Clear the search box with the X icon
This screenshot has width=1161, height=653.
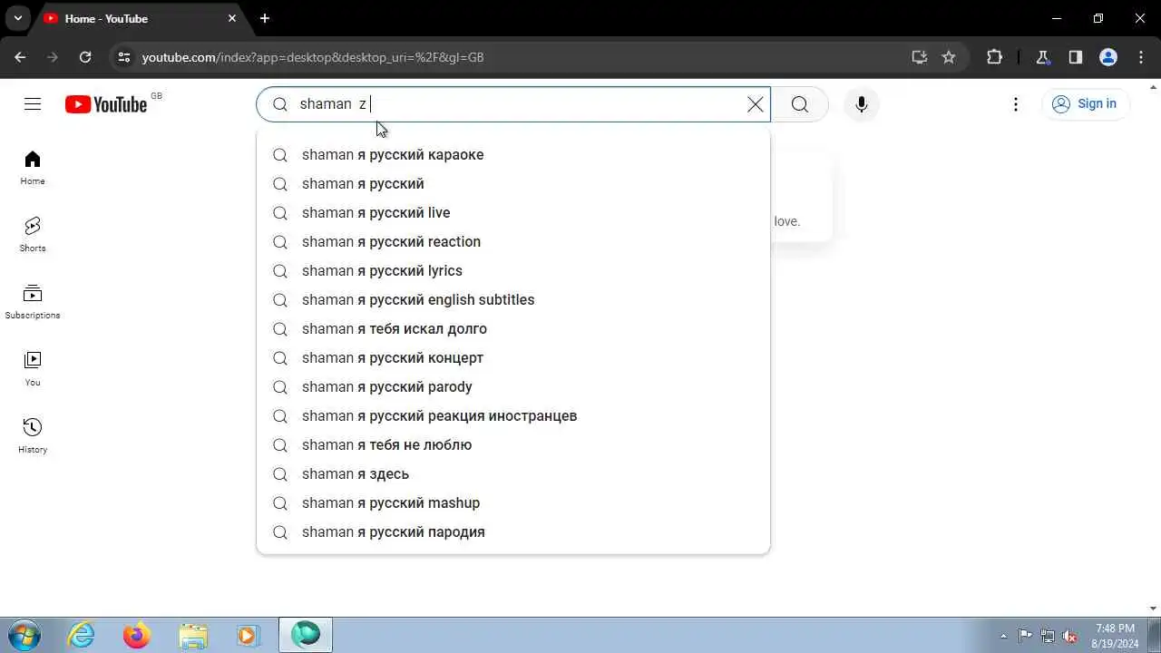755,104
